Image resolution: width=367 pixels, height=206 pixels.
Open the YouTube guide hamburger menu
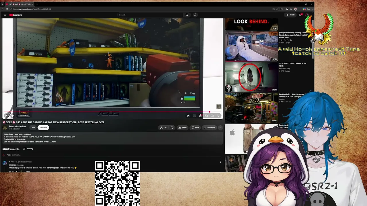point(5,15)
